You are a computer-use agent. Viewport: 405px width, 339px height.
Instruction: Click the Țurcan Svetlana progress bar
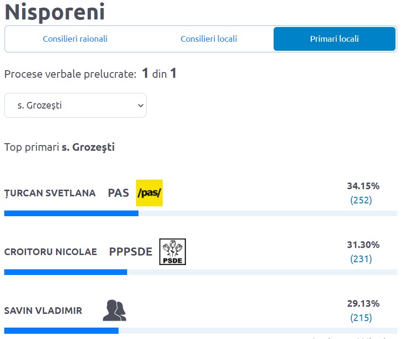pyautogui.click(x=201, y=213)
